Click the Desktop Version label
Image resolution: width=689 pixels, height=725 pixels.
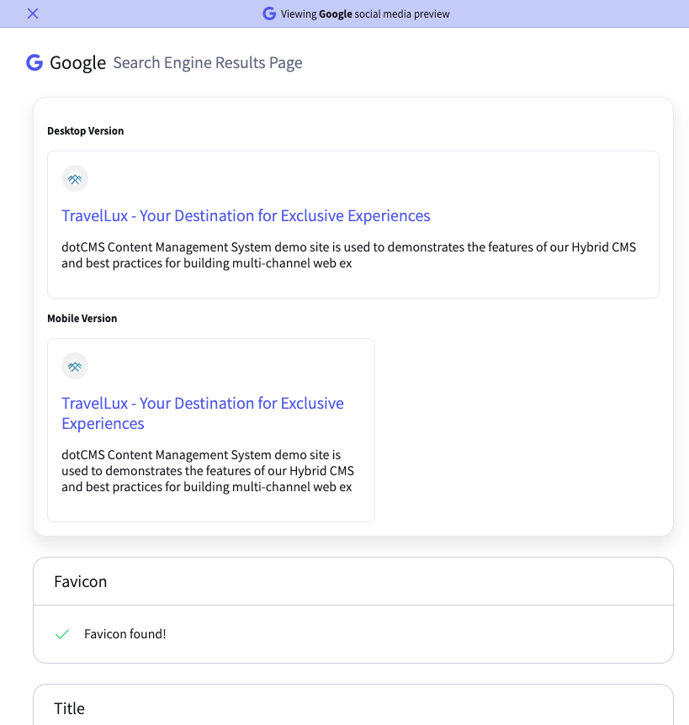coord(86,131)
